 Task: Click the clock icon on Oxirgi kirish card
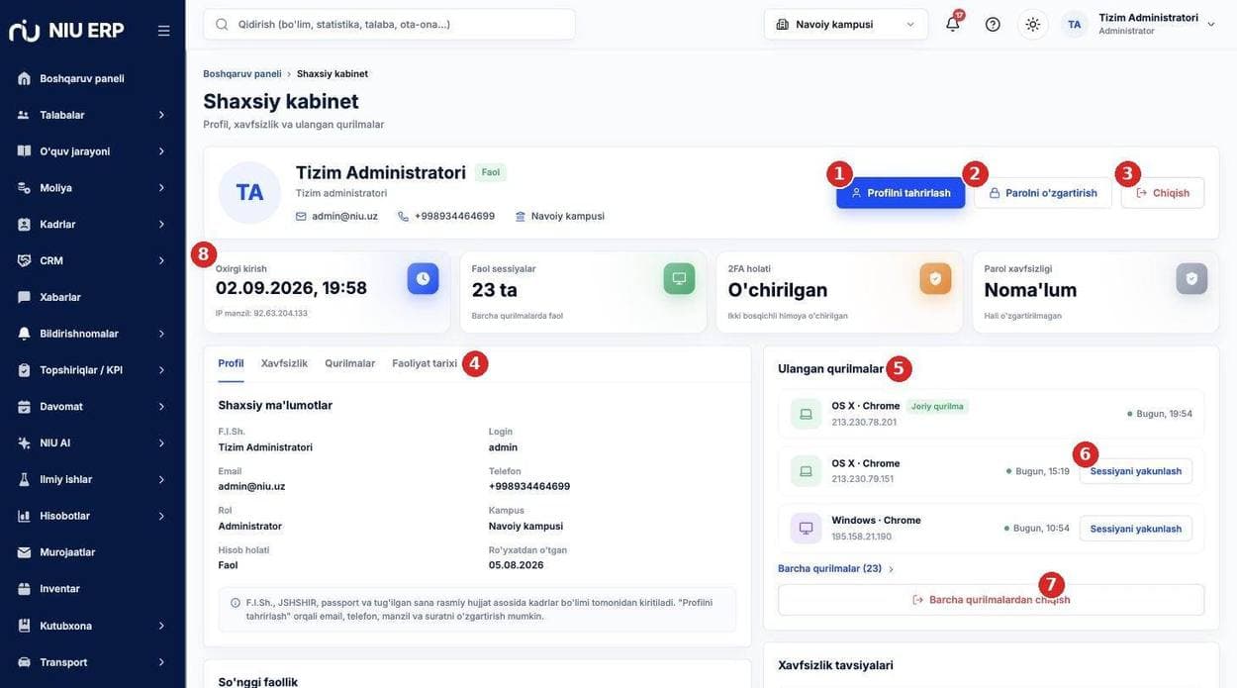(x=423, y=278)
